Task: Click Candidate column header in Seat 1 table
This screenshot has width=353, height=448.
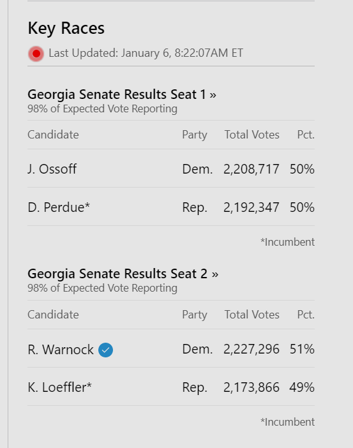Action: coord(53,135)
